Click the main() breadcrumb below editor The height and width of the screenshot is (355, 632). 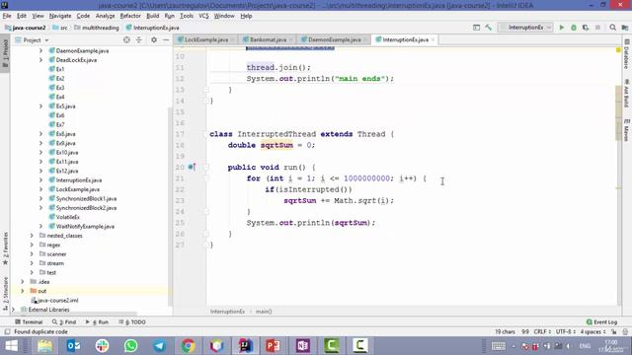264,312
